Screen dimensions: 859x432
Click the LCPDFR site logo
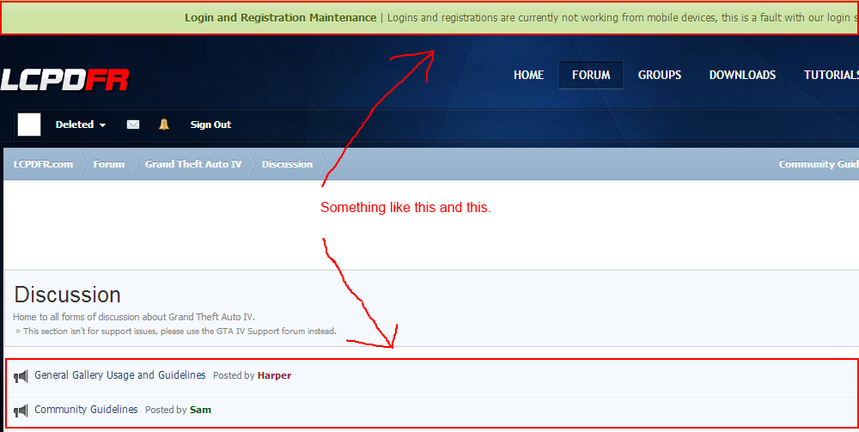(64, 79)
